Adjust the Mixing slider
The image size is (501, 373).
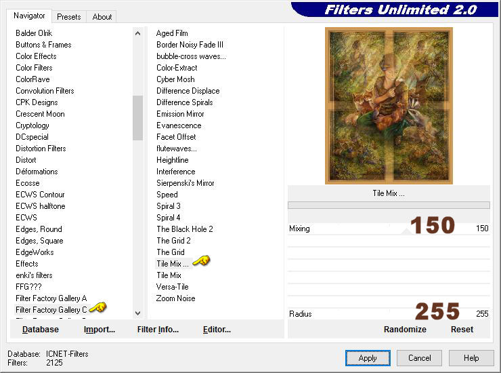click(389, 229)
